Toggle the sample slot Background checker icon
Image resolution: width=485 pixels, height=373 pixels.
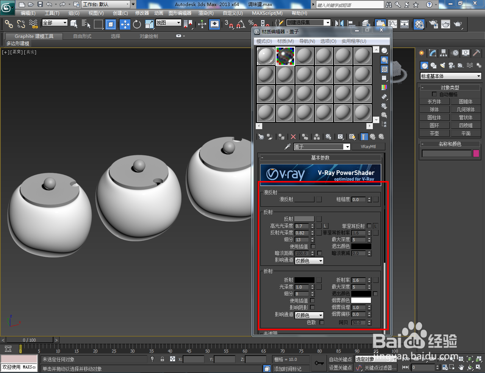384,69
